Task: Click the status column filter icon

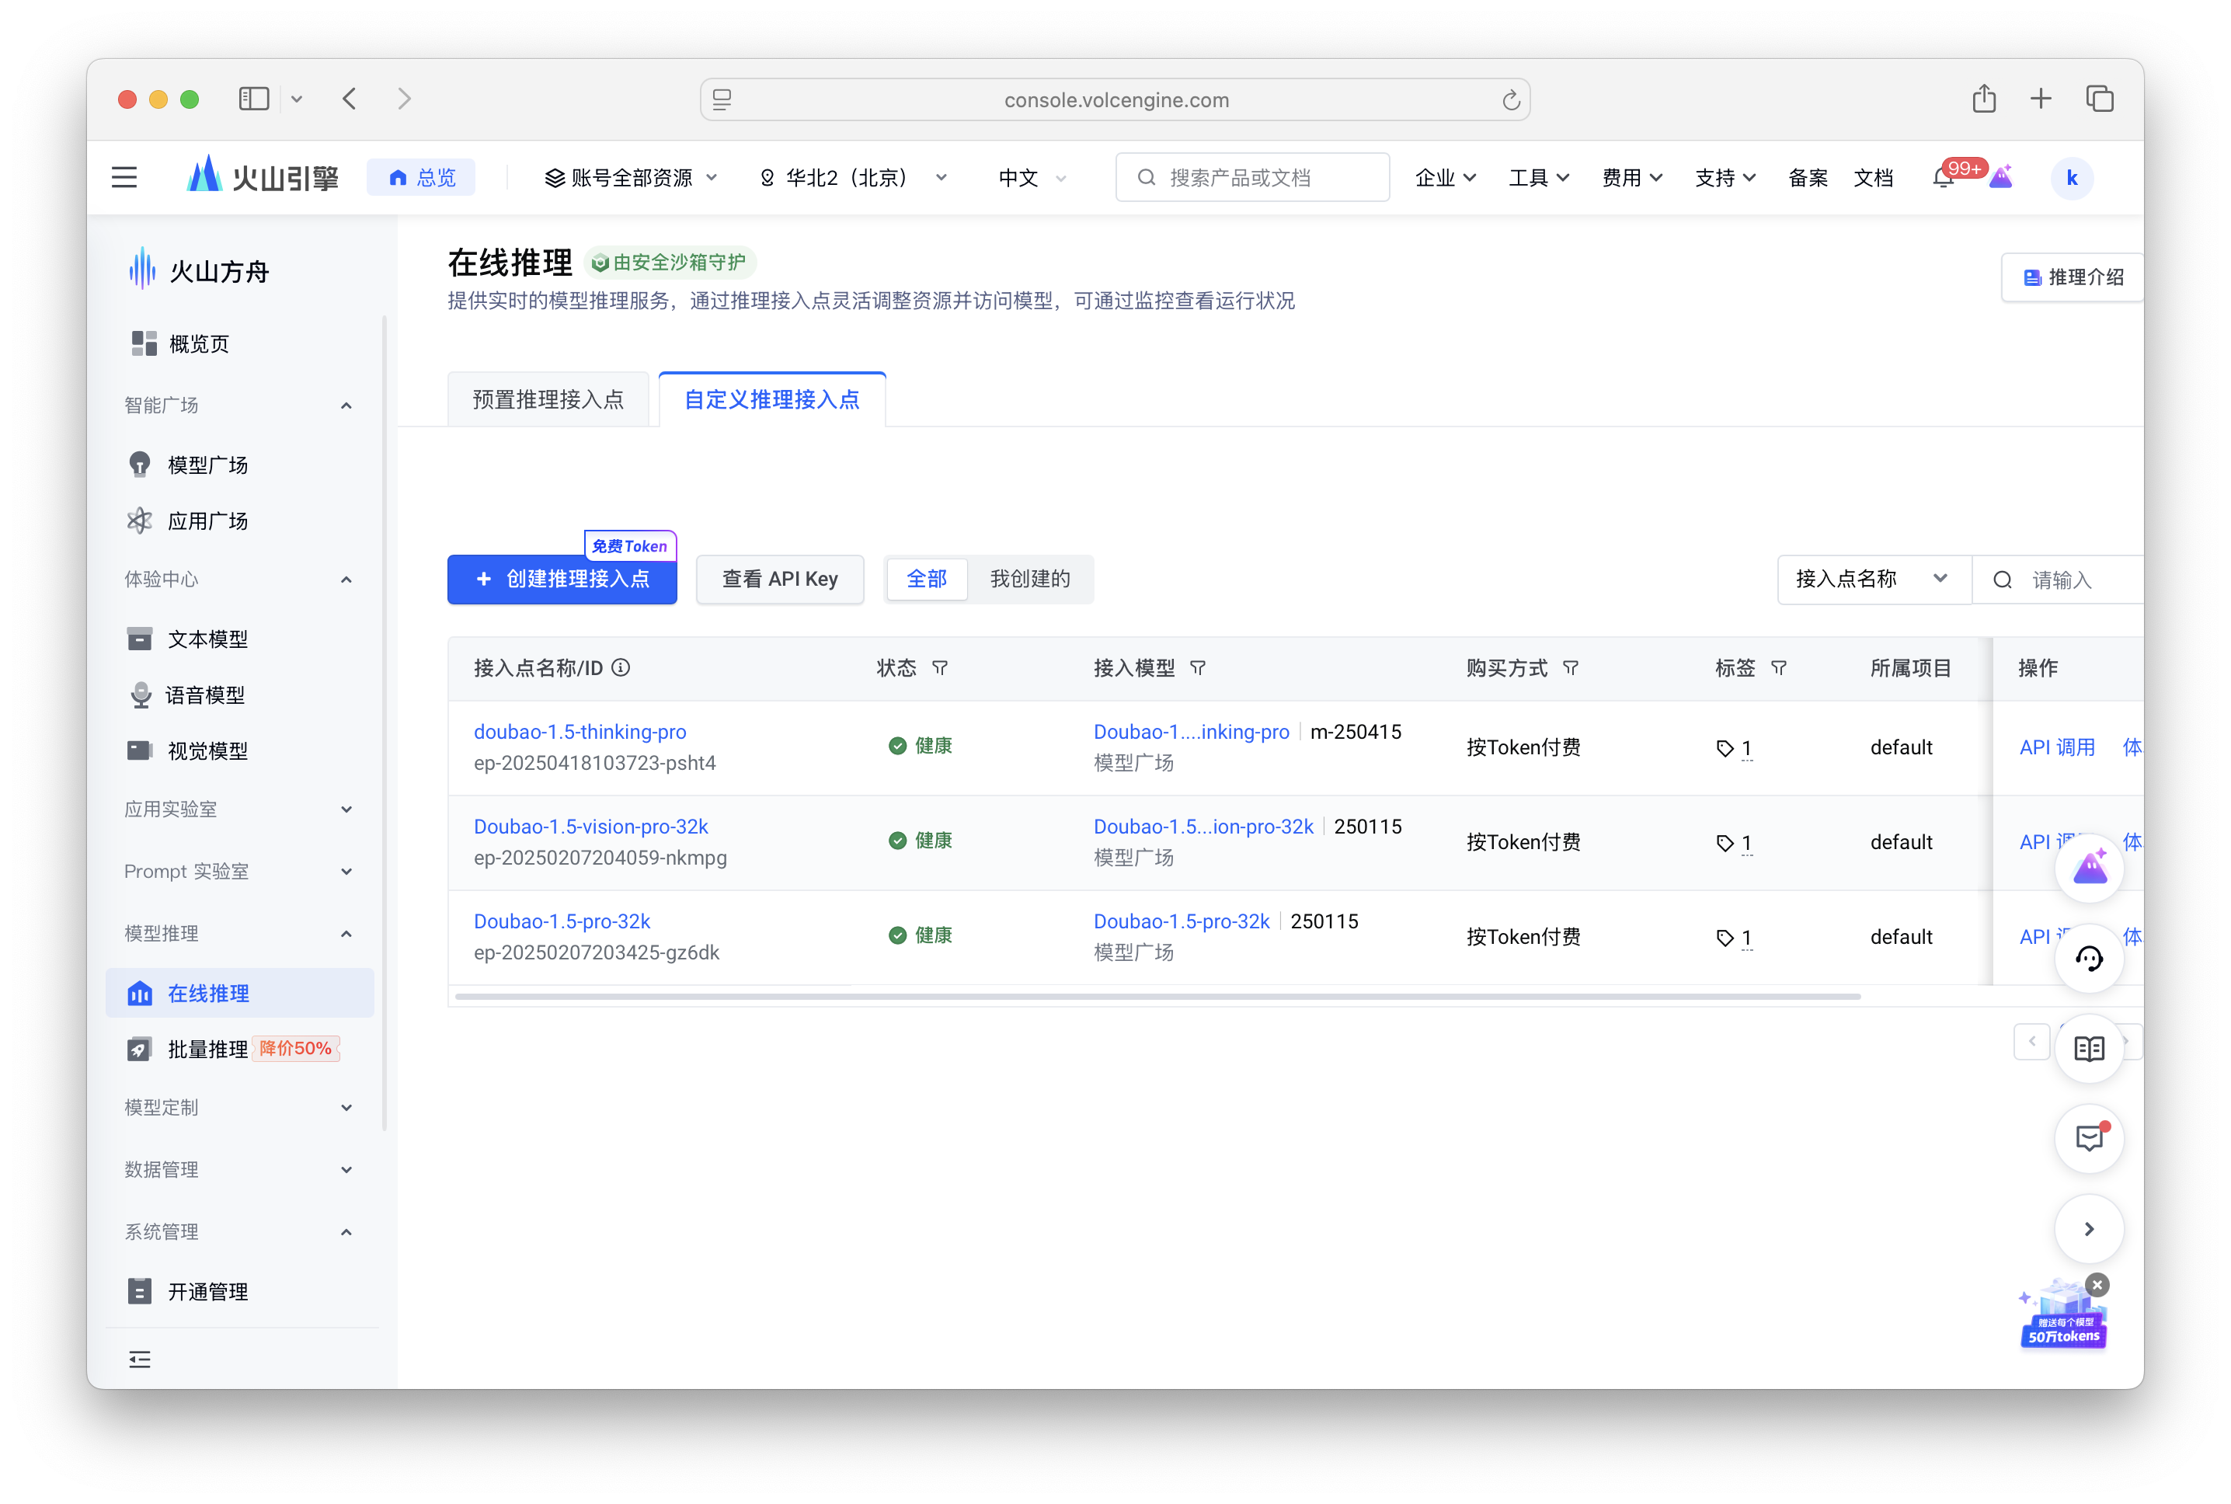Action: [940, 667]
